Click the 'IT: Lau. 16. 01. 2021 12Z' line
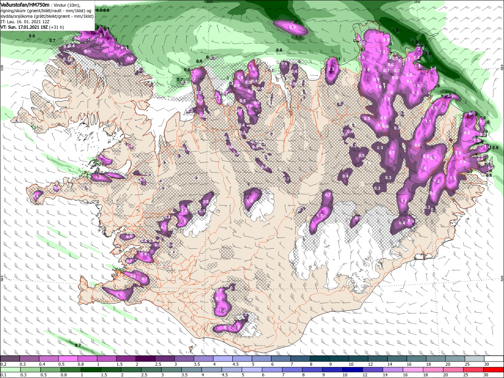The height and width of the screenshot is (378, 504). [x=24, y=21]
